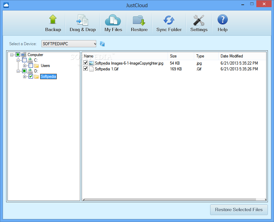Expand the Users folder node
The height and width of the screenshot is (222, 274).
click(x=24, y=66)
